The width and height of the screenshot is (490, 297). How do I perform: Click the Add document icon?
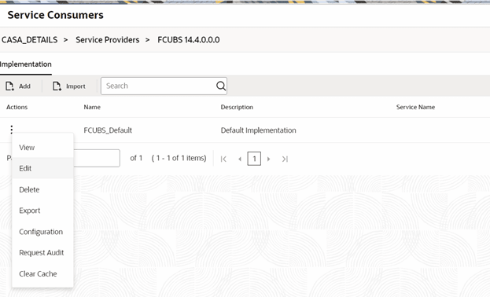(x=9, y=86)
